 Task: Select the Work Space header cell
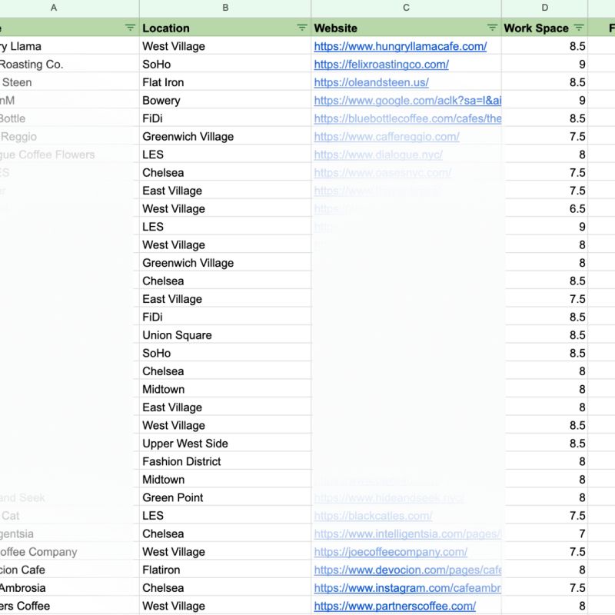click(x=544, y=28)
